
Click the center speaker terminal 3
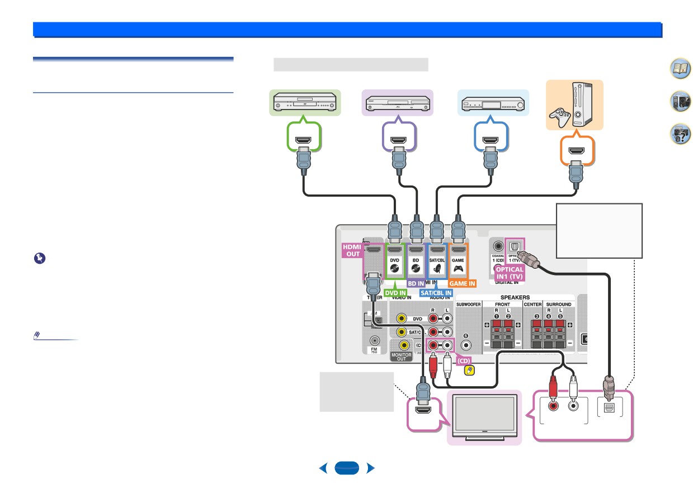tap(537, 334)
